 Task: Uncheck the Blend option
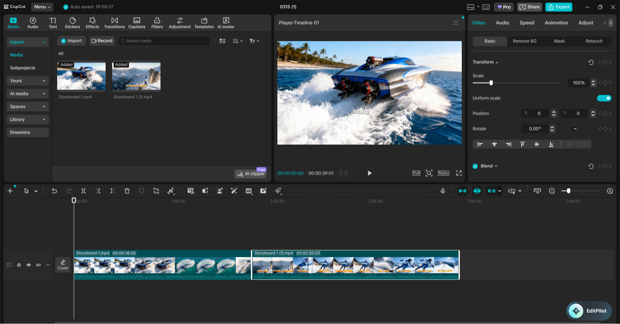point(475,166)
